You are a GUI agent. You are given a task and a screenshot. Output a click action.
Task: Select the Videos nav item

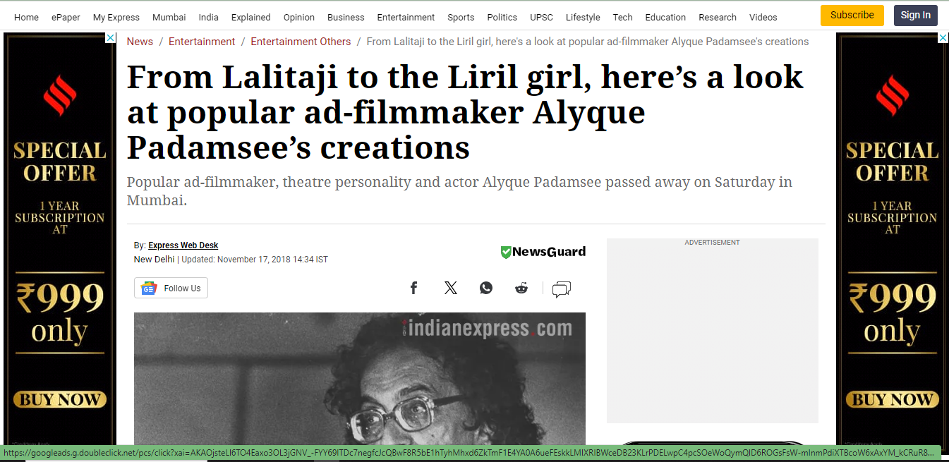click(x=763, y=17)
